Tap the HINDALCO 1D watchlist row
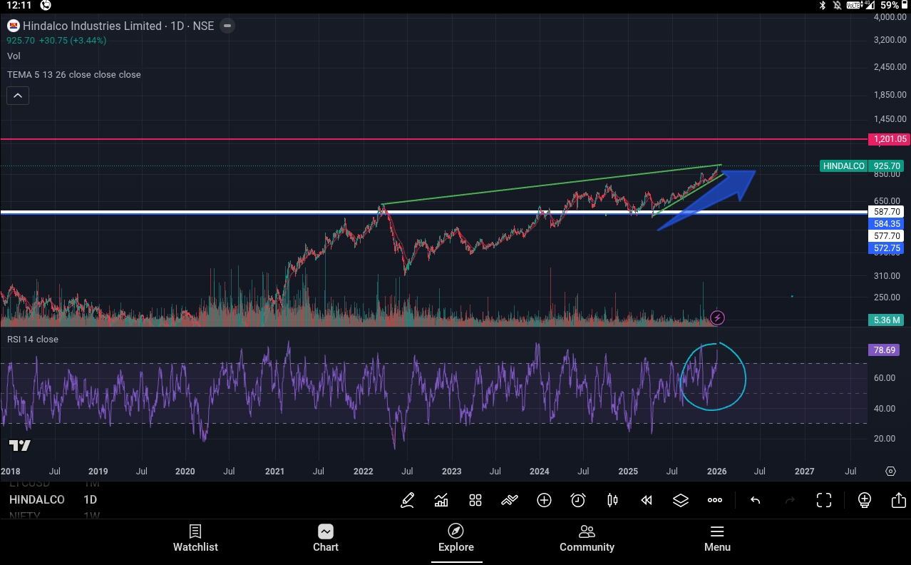911x565 pixels. 53,499
